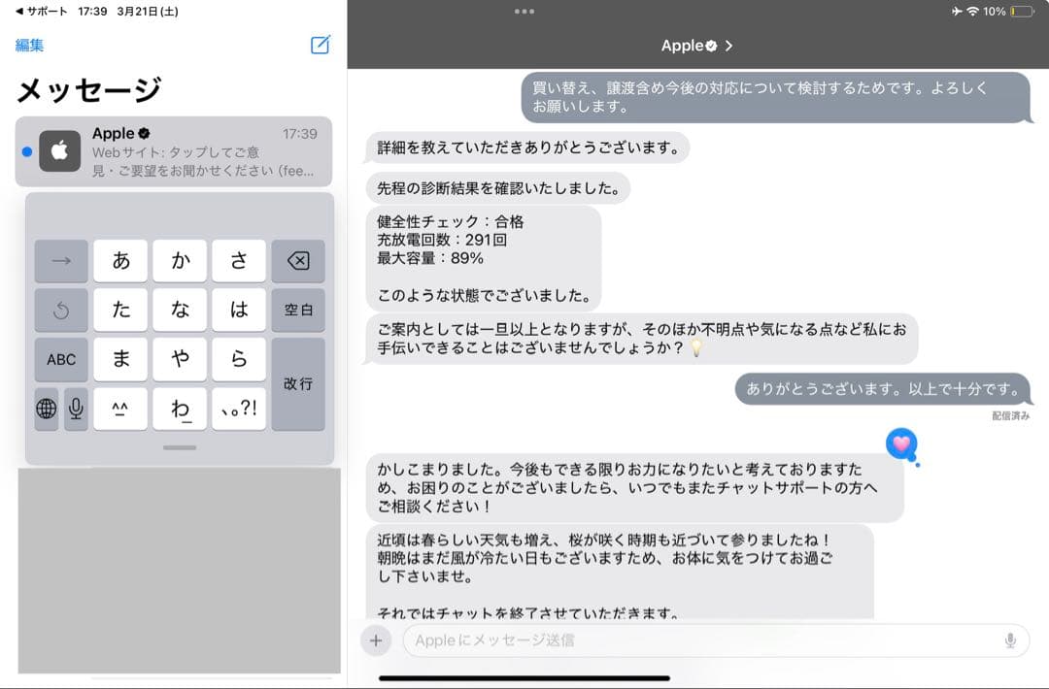Tap the keyboard drag handle bar
This screenshot has height=689, width=1049.
tap(179, 446)
